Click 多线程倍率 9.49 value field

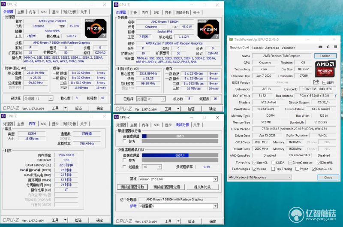coord(207,167)
